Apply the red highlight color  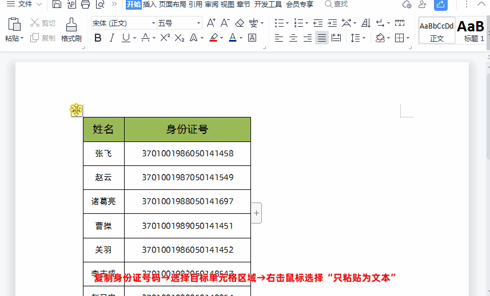pyautogui.click(x=214, y=38)
